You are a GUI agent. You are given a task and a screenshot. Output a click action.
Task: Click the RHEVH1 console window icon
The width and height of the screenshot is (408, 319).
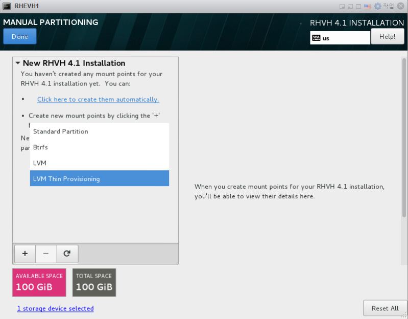[x=7, y=6]
